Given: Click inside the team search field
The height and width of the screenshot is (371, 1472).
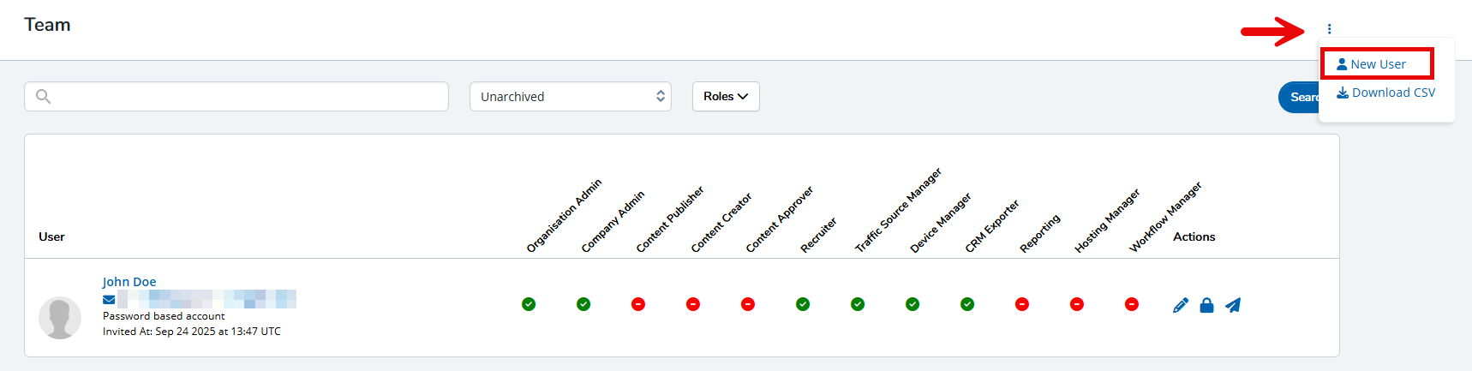Looking at the screenshot, I should point(248,97).
